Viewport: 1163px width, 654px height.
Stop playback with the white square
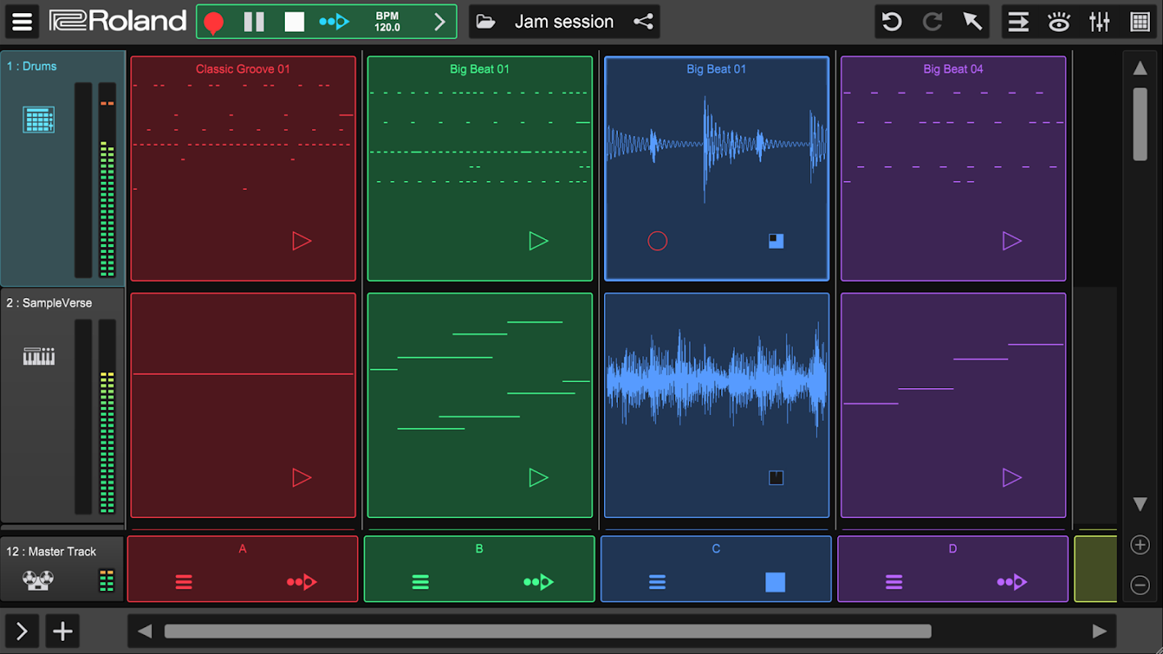294,22
